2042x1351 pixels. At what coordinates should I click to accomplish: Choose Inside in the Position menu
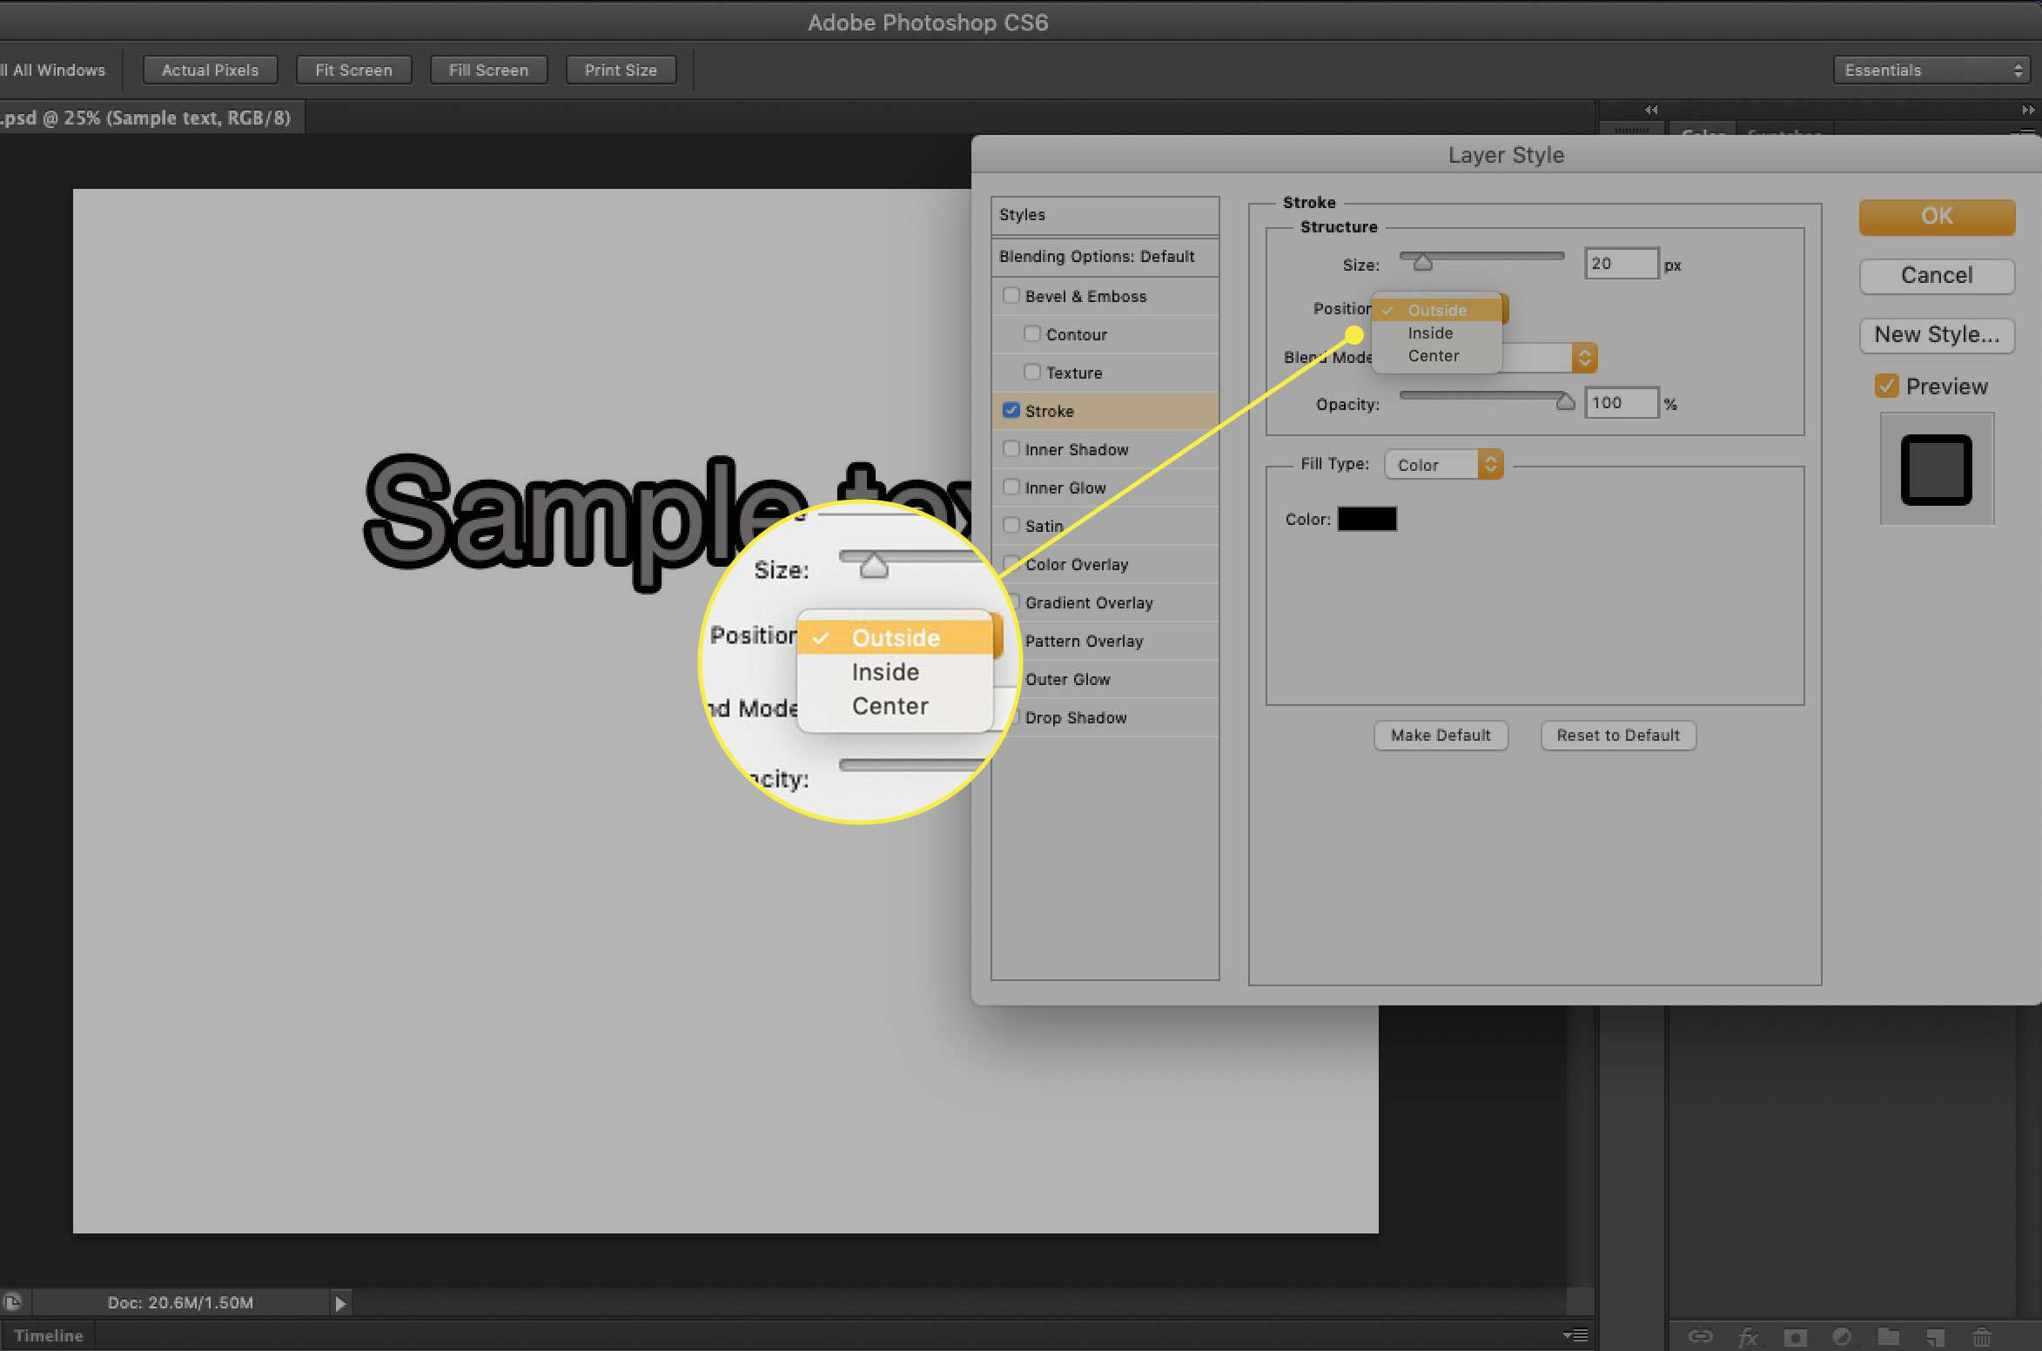tap(1437, 333)
